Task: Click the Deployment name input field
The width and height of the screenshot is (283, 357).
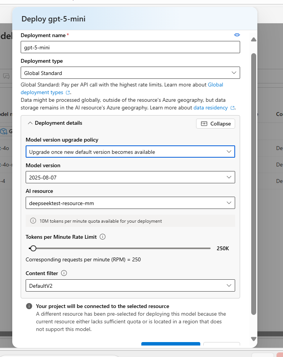Action: (130, 47)
